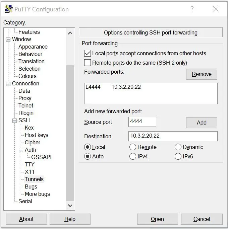The image size is (228, 229).
Task: Open the GSSAPI settings
Action: [x=41, y=157]
